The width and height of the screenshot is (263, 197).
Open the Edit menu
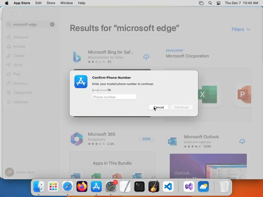(39, 3)
